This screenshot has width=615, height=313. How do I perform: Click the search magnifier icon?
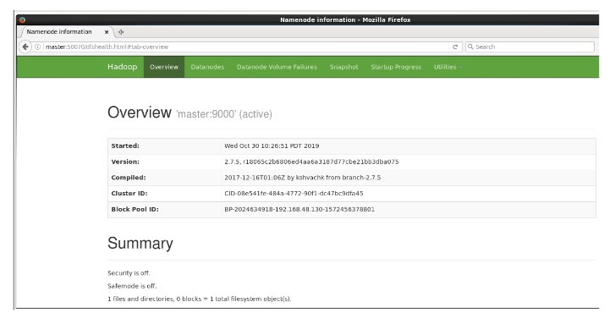coord(470,47)
